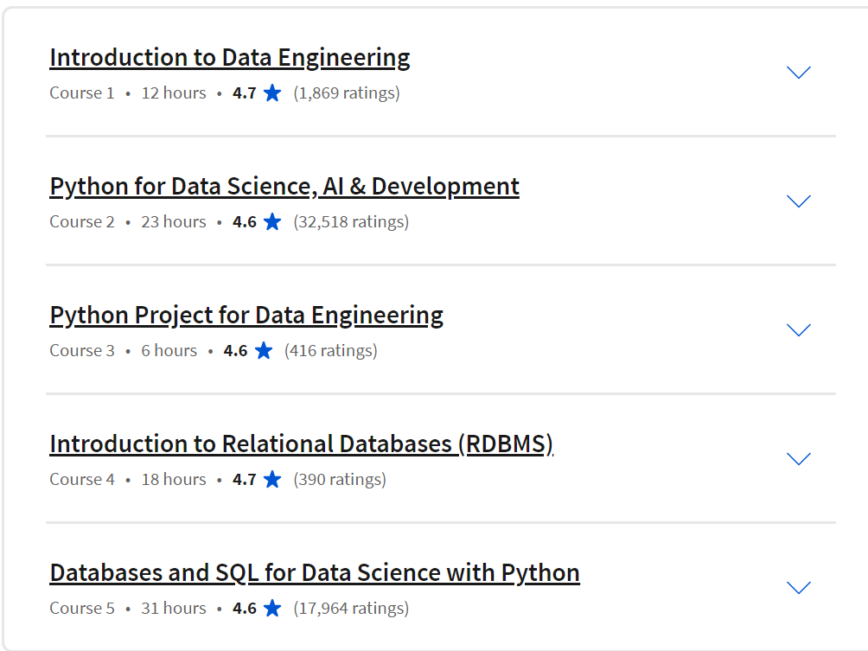
Task: Expand the Python Project for Data Engineering row
Action: tap(799, 330)
